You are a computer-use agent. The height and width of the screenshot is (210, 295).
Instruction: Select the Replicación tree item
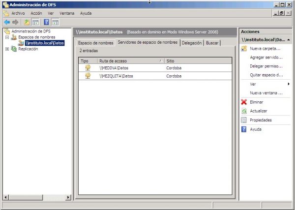pyautogui.click(x=28, y=49)
